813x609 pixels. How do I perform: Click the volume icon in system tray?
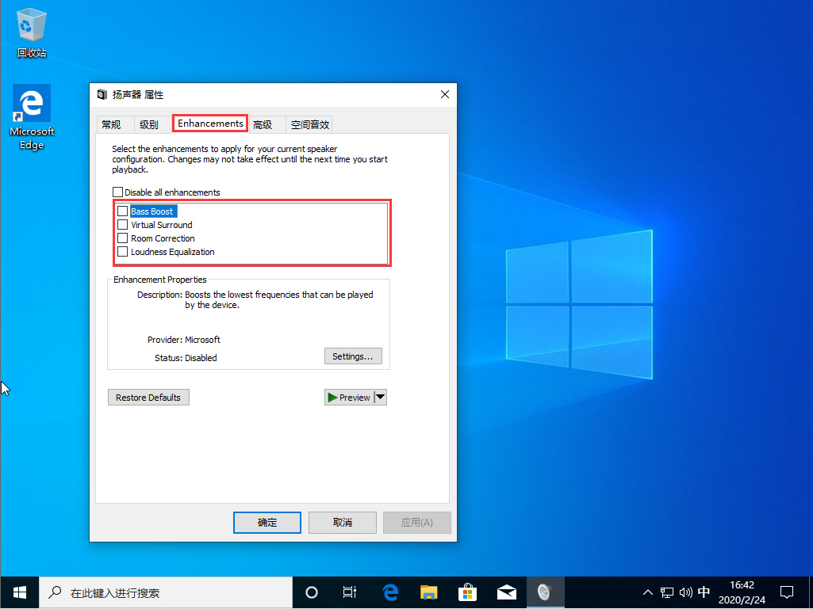pyautogui.click(x=685, y=592)
